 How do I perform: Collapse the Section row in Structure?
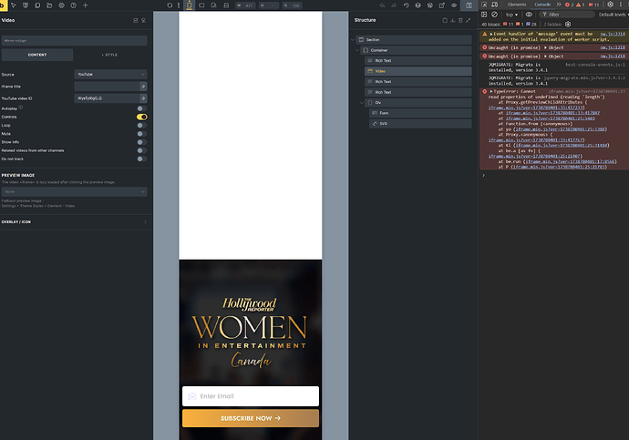click(353, 40)
